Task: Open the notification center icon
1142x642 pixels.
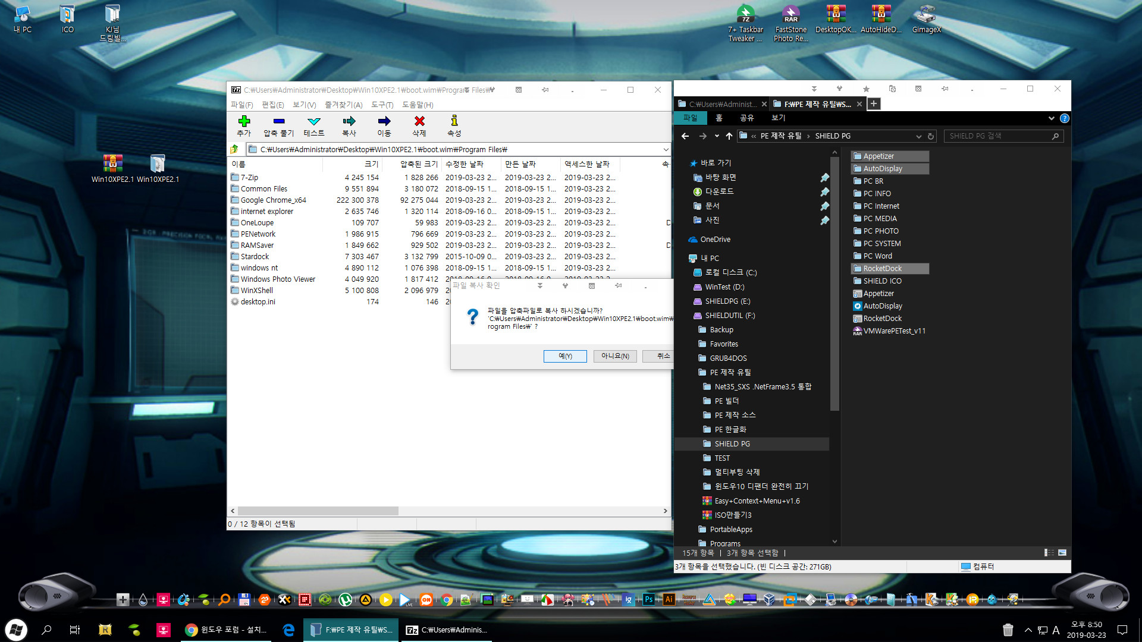Action: tap(1122, 630)
